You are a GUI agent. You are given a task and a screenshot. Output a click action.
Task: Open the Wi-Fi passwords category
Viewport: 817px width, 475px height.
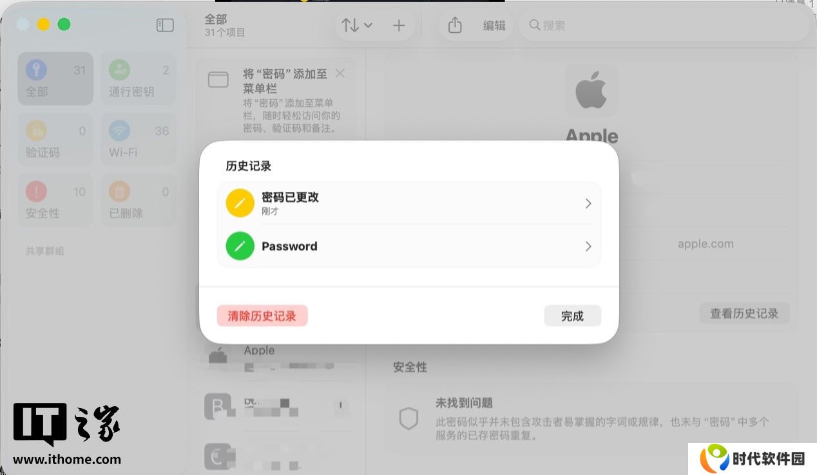[x=139, y=139]
